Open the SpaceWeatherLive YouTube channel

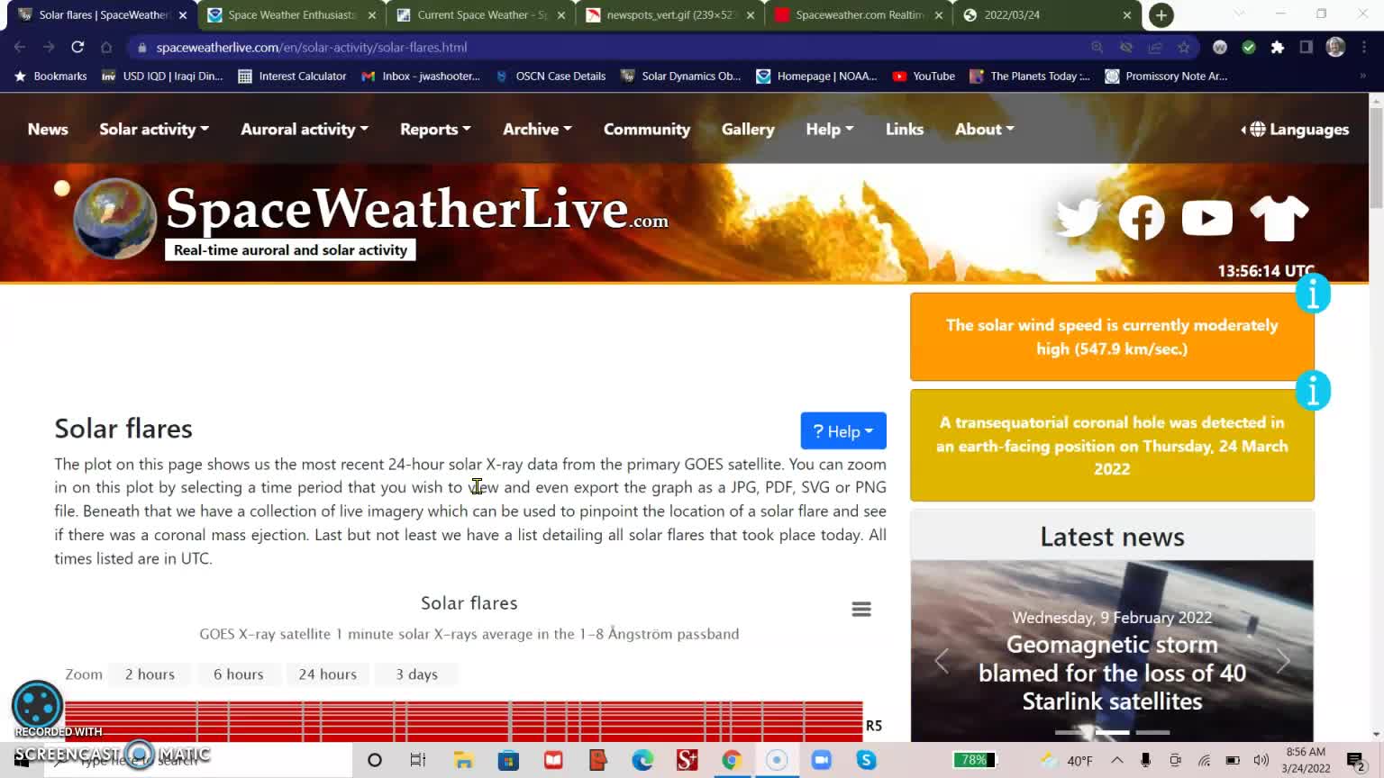point(1206,218)
